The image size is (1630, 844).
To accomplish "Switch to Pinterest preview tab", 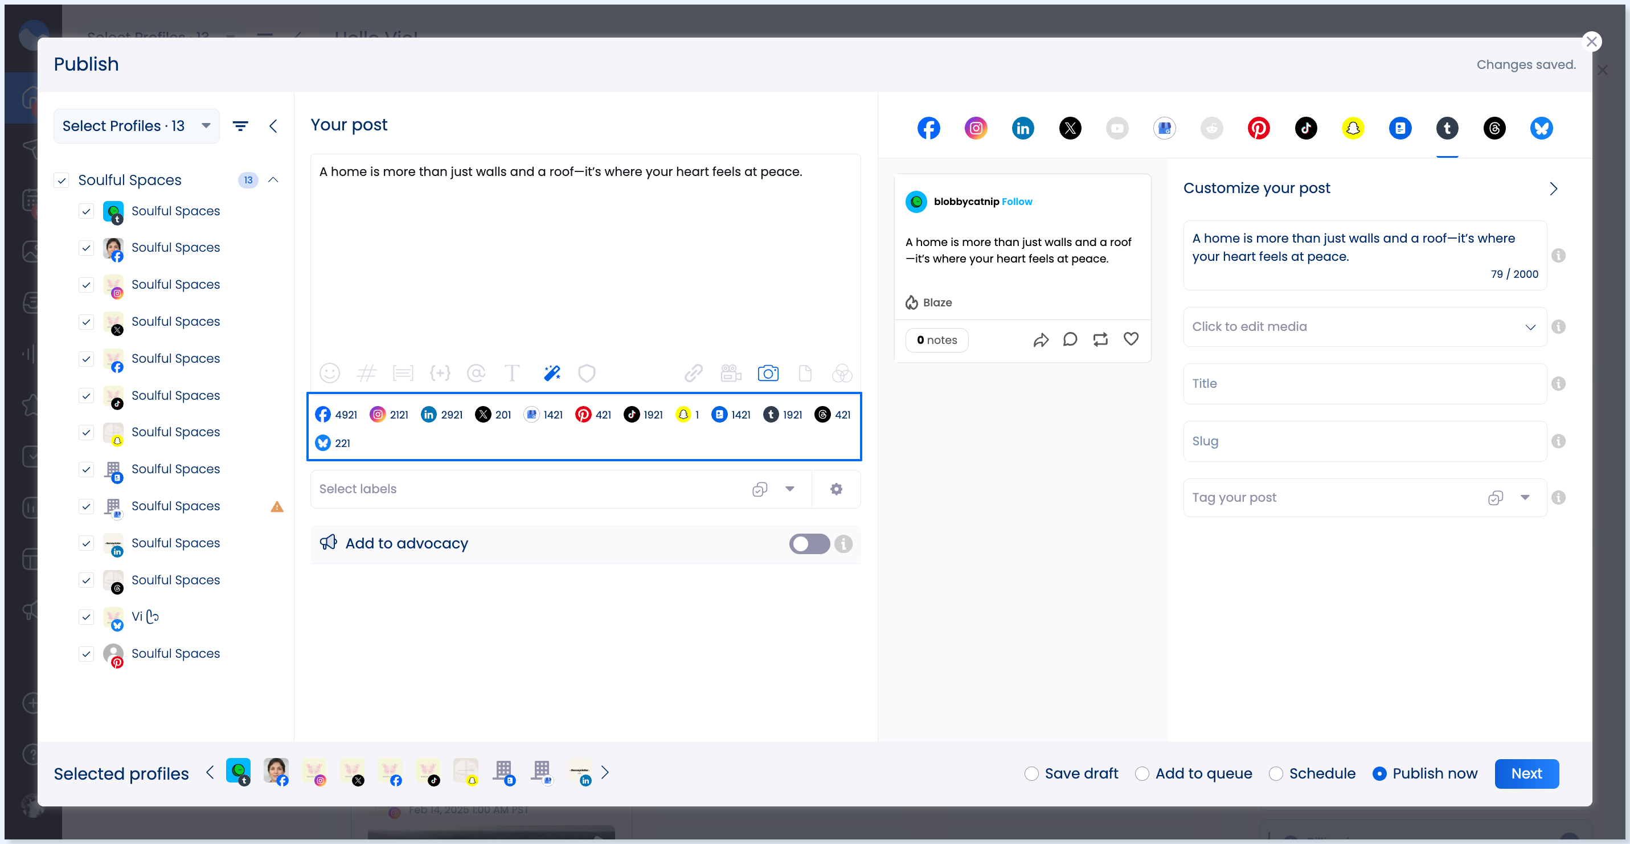I will [1259, 128].
